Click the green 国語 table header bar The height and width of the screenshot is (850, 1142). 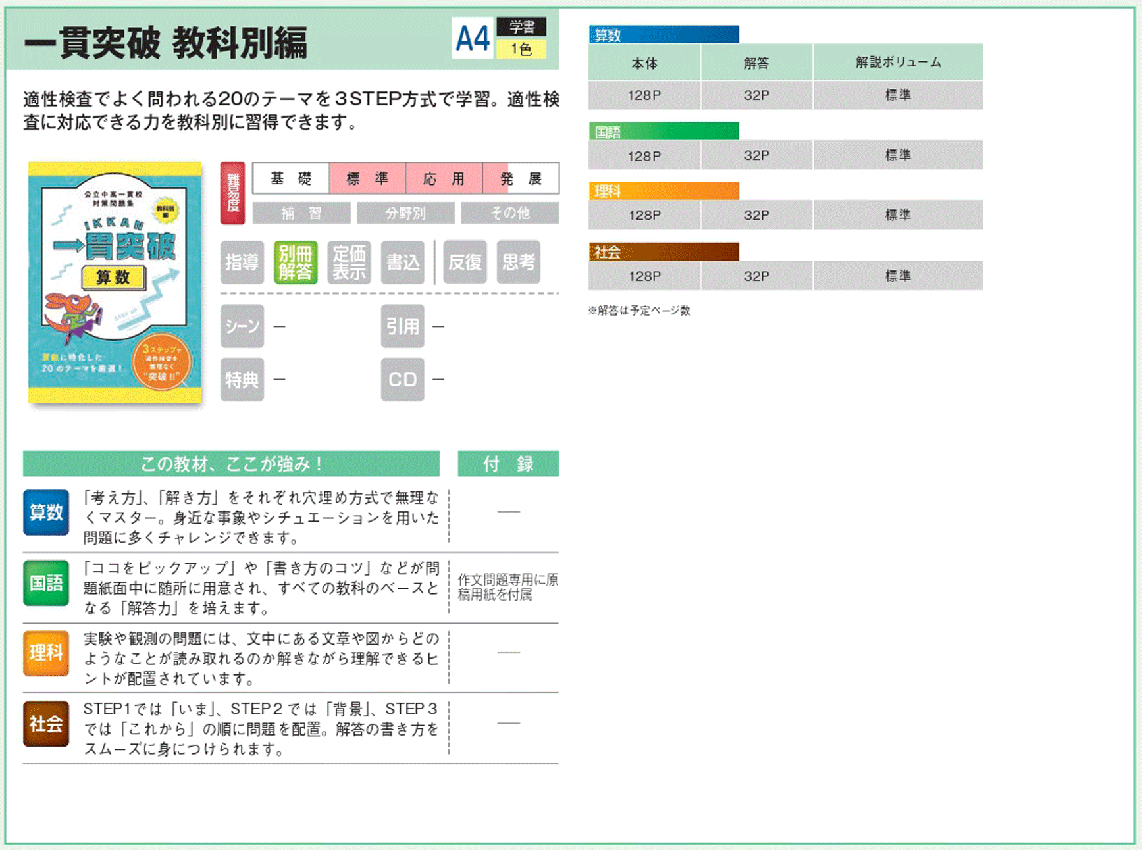(x=663, y=132)
